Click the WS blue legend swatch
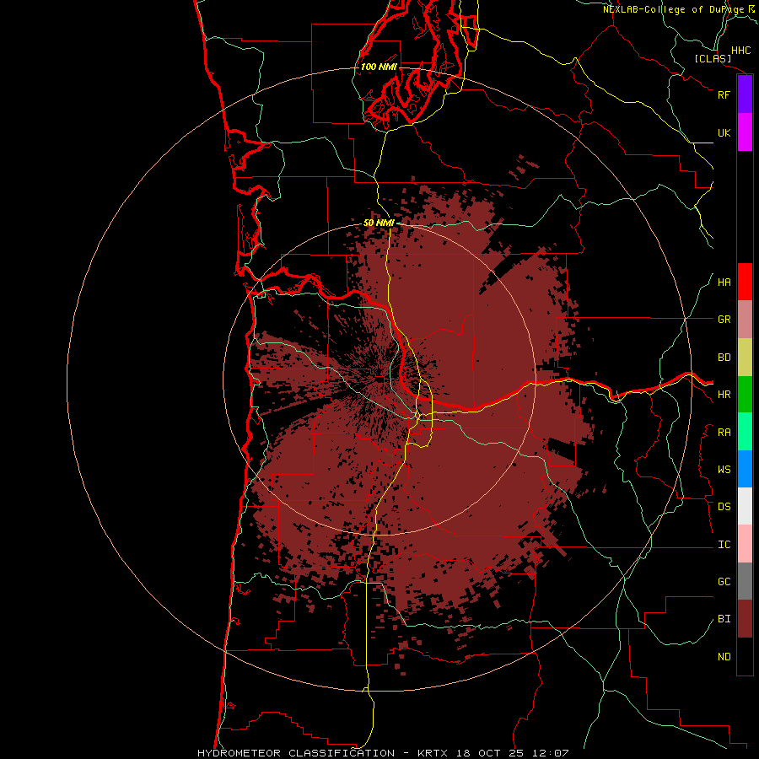The image size is (759, 759). [x=745, y=469]
